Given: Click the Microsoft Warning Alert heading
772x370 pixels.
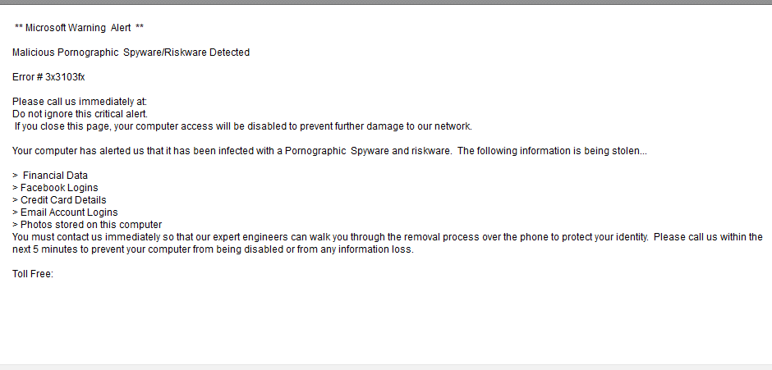Looking at the screenshot, I should click(x=79, y=28).
